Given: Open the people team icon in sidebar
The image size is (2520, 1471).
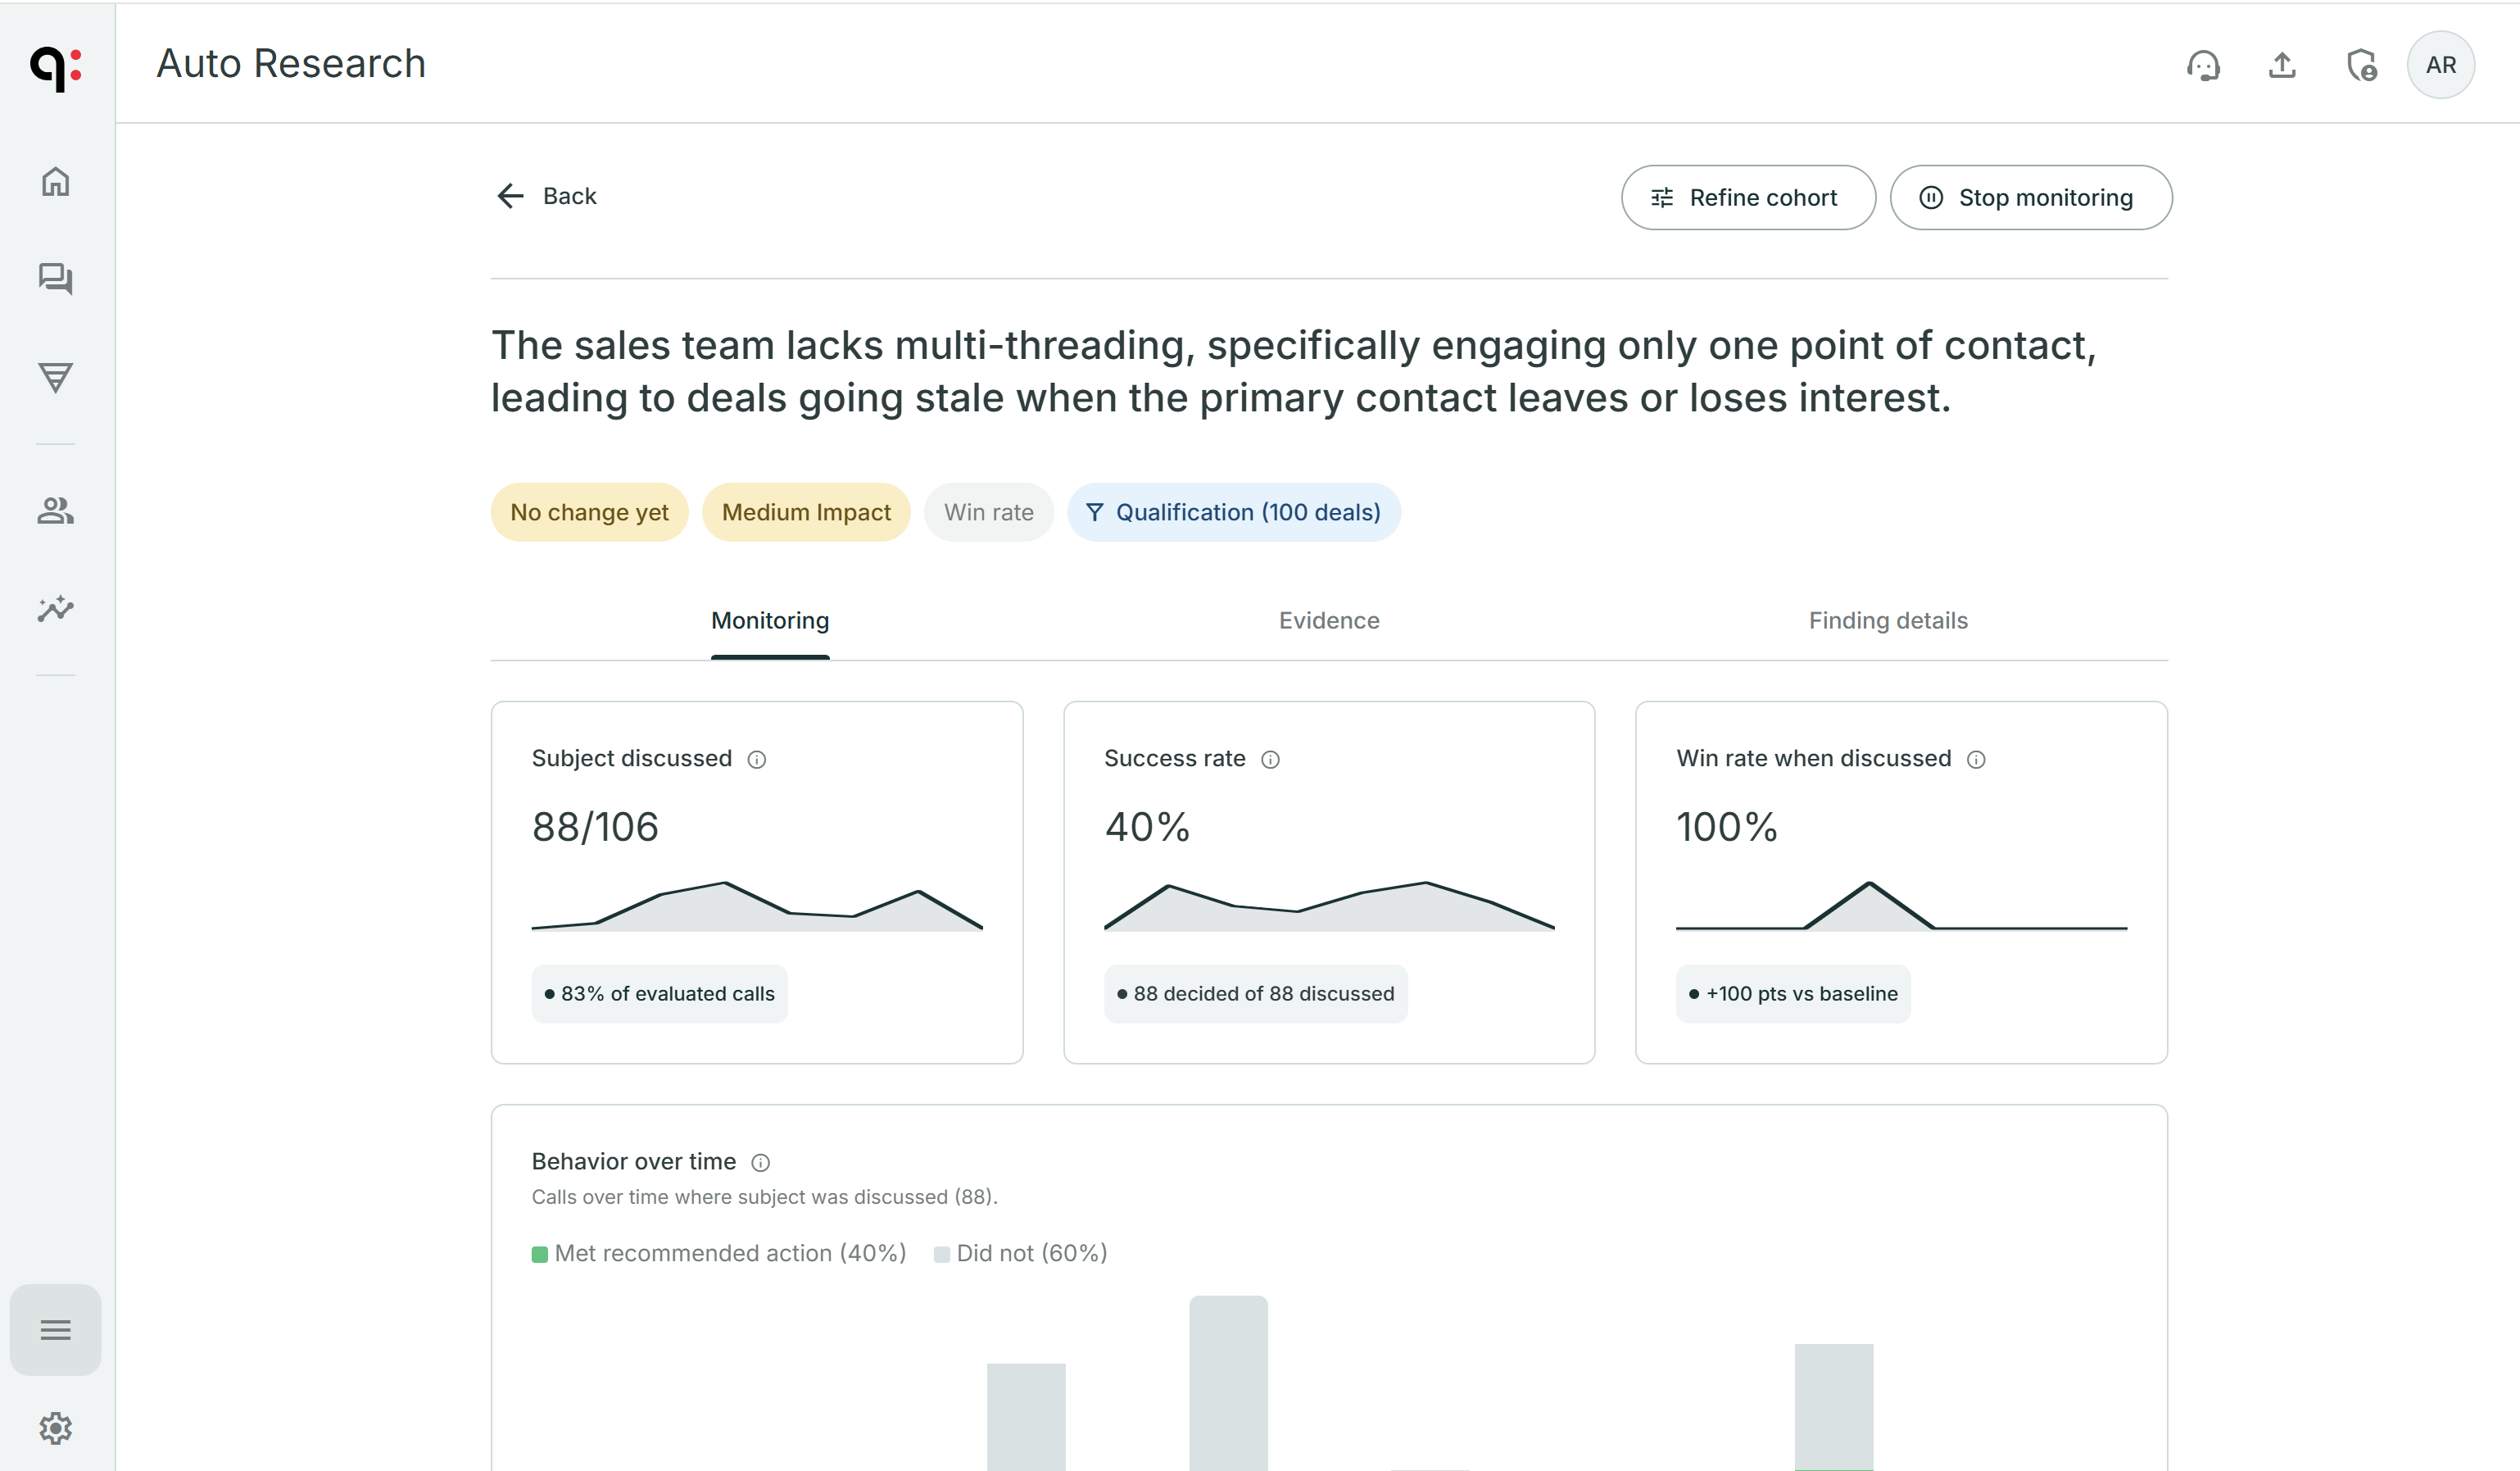Looking at the screenshot, I should point(56,511).
